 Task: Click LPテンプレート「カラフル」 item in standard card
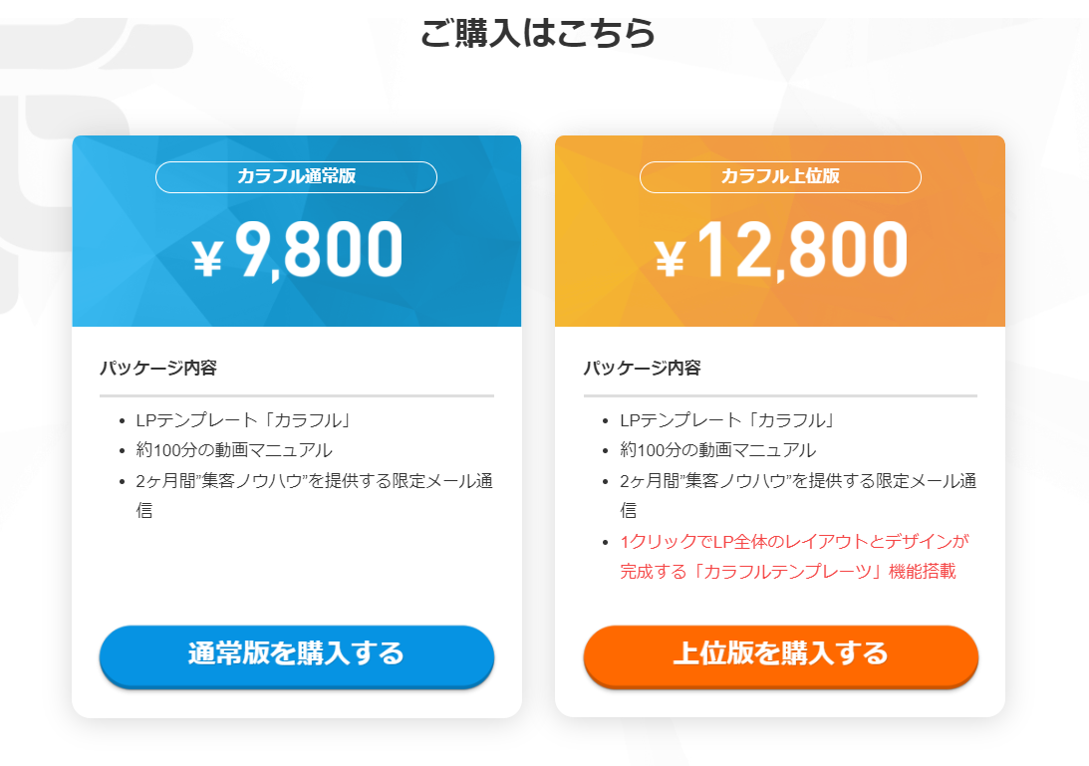244,420
